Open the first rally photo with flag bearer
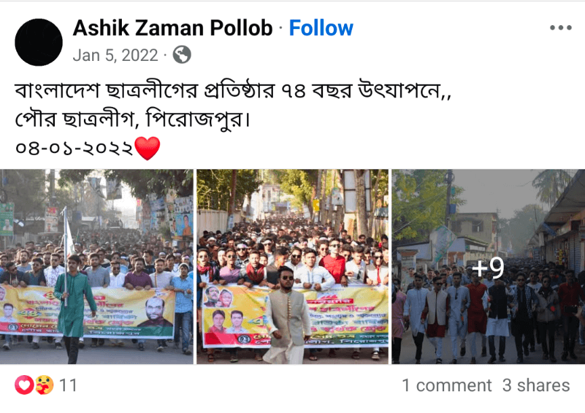 [97, 266]
